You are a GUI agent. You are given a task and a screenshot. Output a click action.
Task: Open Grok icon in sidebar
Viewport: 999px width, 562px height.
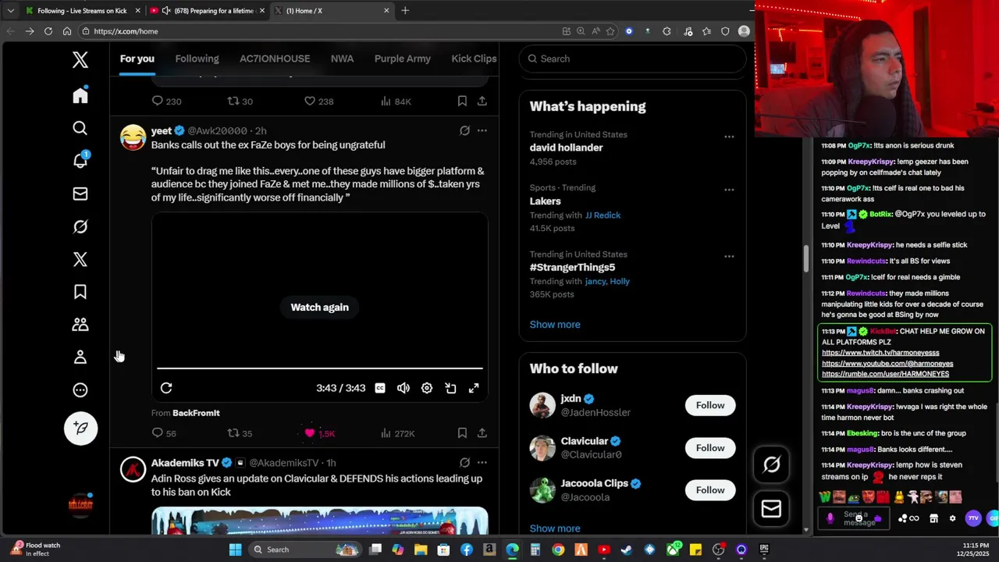click(x=80, y=226)
